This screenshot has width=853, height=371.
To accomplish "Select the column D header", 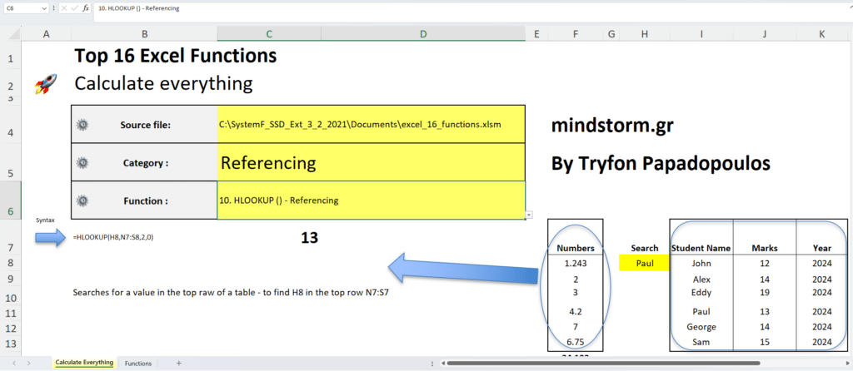I will point(422,34).
